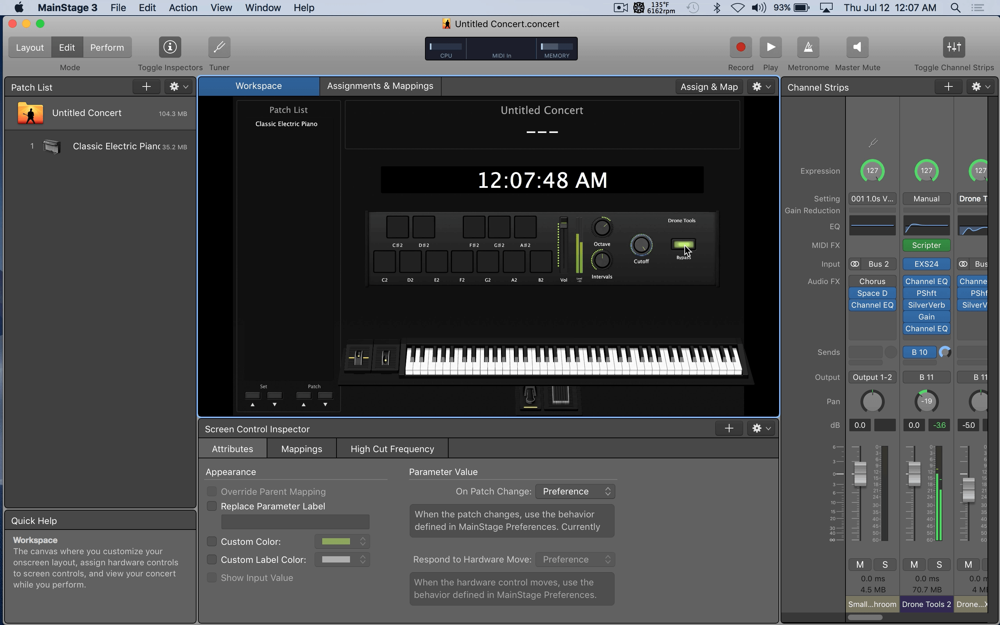Click the Expression knob on Small...hroom strip
The height and width of the screenshot is (625, 1000).
(x=872, y=171)
